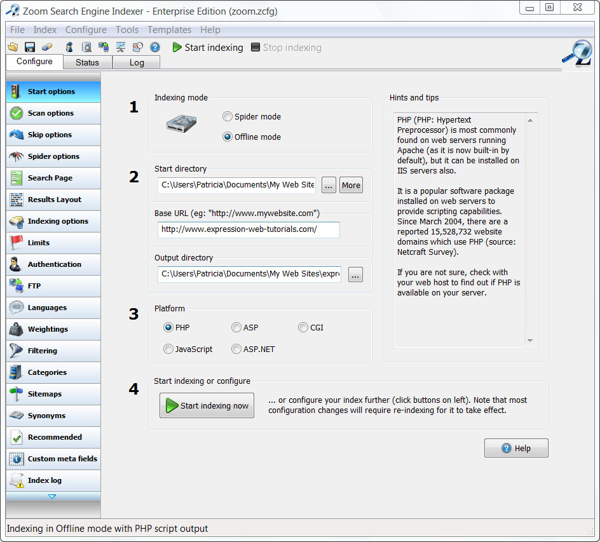This screenshot has width=600, height=542.
Task: Open Custom meta fields in the sidebar
Action: coord(53,459)
